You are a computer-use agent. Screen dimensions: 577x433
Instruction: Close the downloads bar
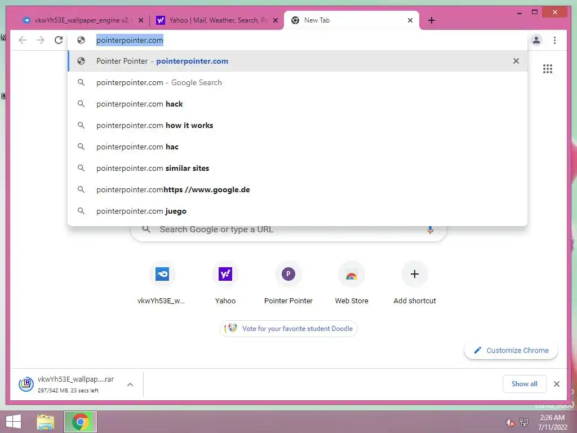click(x=556, y=384)
